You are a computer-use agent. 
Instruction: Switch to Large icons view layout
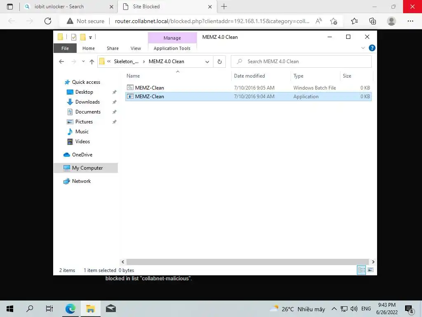(x=370, y=270)
